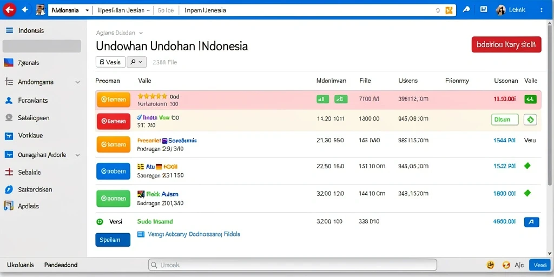This screenshot has height=277, width=554.
Task: Click the red button in the Ilndta Vew row
Action: pos(114,121)
